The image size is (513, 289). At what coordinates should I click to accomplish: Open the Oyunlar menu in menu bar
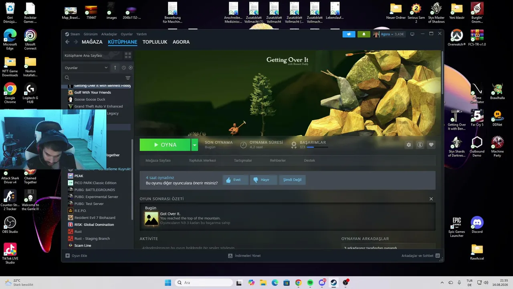point(127,34)
